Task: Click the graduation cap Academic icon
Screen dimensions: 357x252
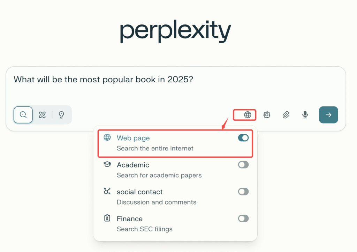Action: [107, 164]
